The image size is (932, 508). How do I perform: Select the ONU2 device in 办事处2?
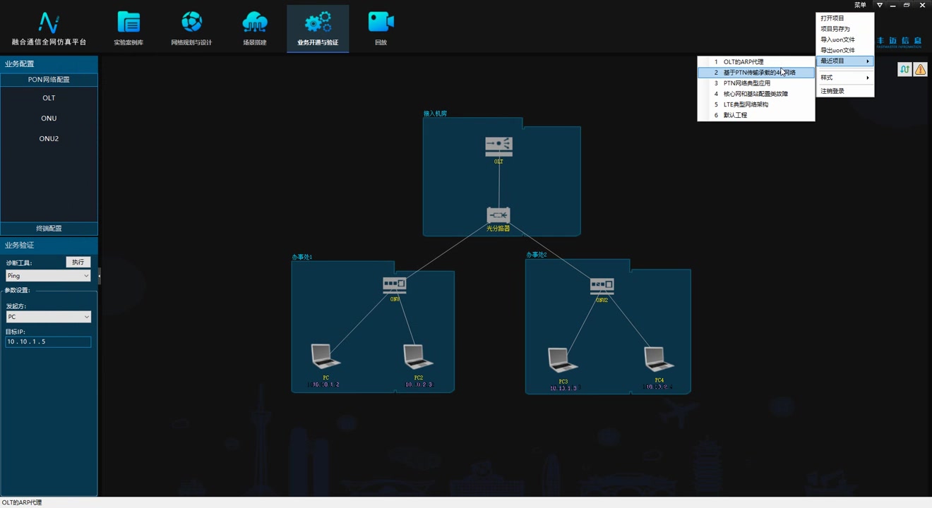pos(602,285)
